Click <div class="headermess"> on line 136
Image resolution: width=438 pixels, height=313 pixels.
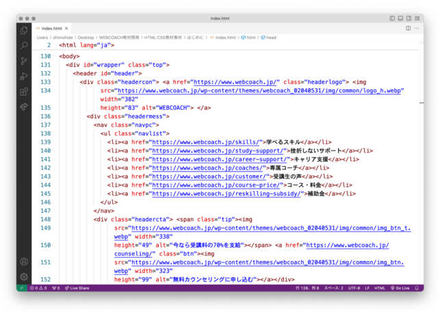[128, 116]
